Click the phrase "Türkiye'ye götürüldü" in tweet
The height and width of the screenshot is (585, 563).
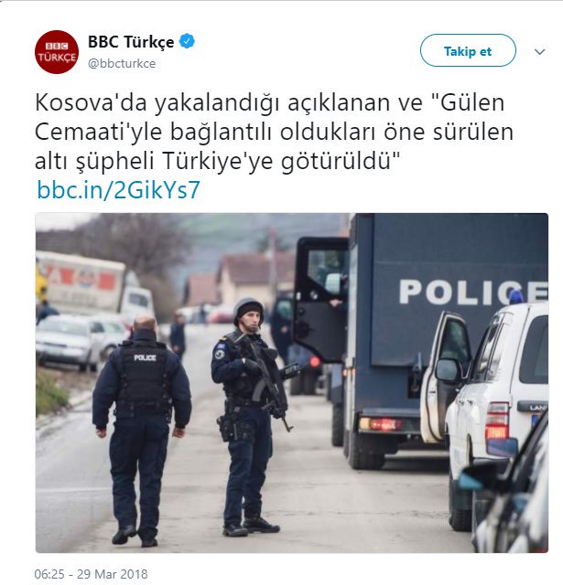click(281, 161)
